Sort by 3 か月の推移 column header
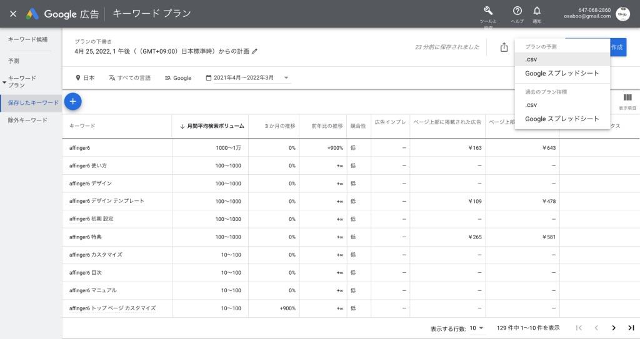 point(280,126)
